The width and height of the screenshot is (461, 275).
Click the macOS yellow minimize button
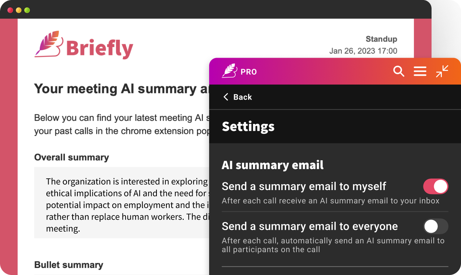click(x=18, y=10)
